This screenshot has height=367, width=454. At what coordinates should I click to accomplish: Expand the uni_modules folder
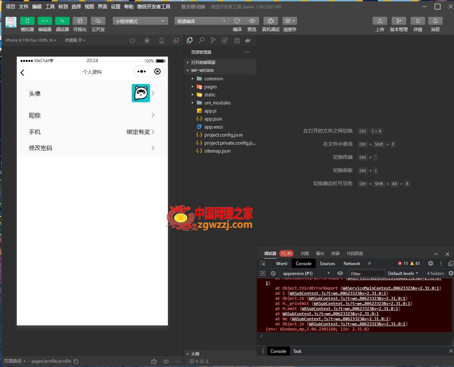(220, 103)
